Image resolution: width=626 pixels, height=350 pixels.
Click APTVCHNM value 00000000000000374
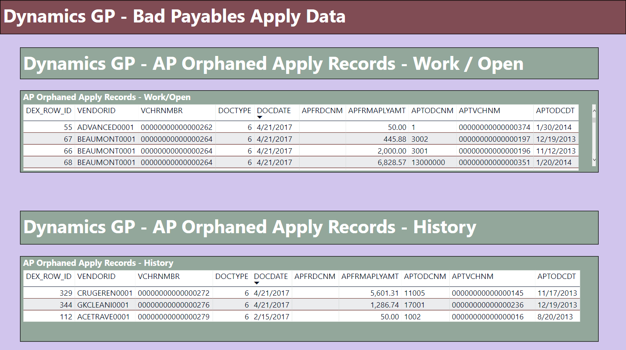point(494,127)
